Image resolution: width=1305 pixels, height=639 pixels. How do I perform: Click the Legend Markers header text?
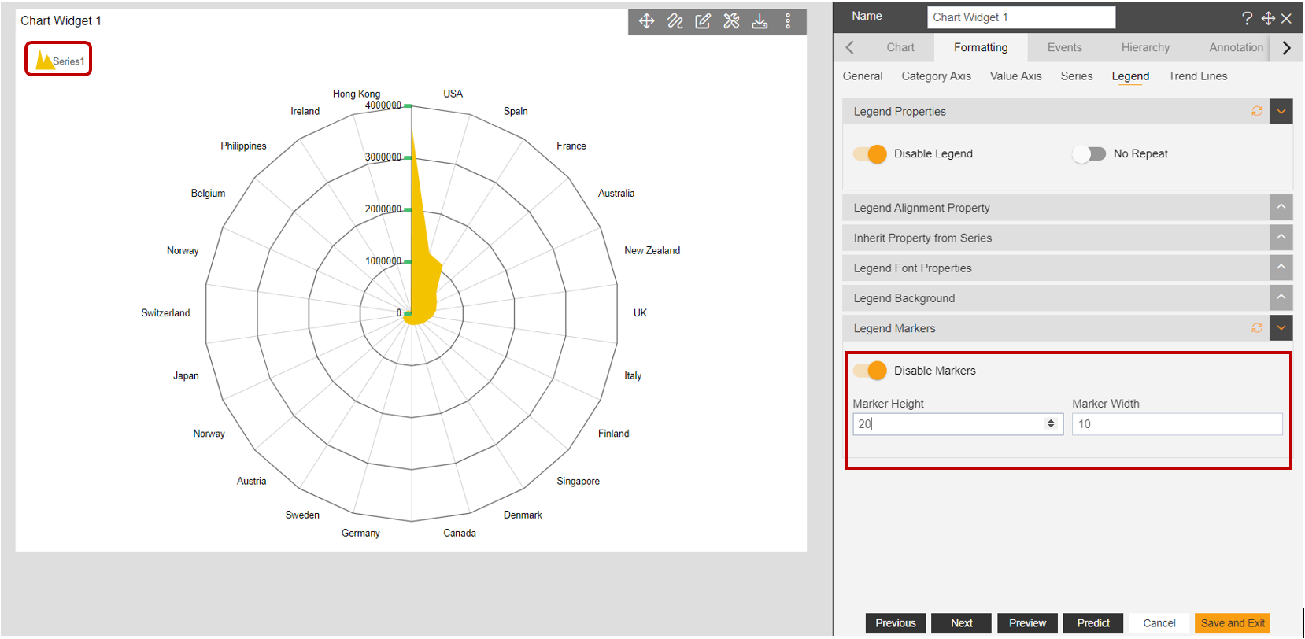[x=894, y=329]
